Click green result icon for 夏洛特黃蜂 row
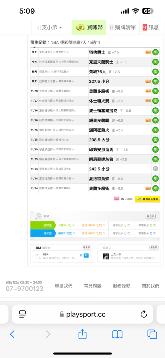Screen dimensions: 165x358 (155, 179)
